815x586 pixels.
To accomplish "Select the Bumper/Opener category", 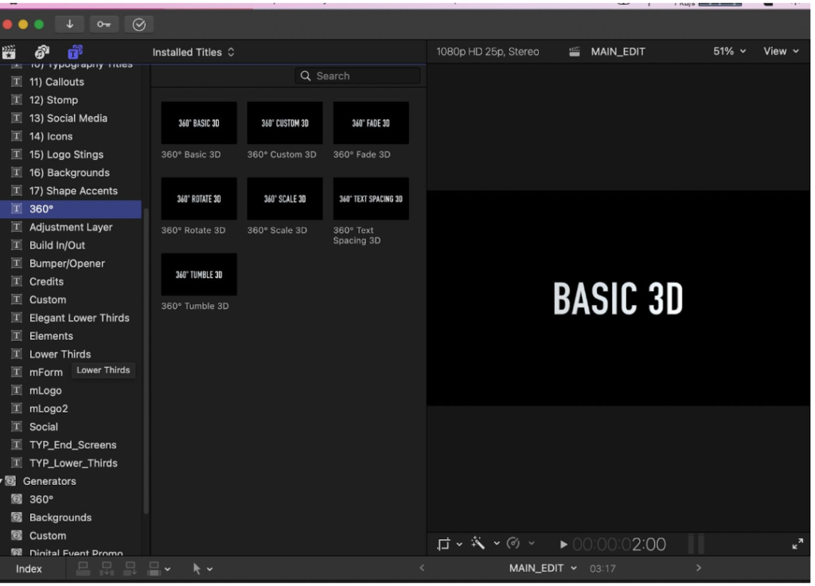I will click(x=71, y=264).
